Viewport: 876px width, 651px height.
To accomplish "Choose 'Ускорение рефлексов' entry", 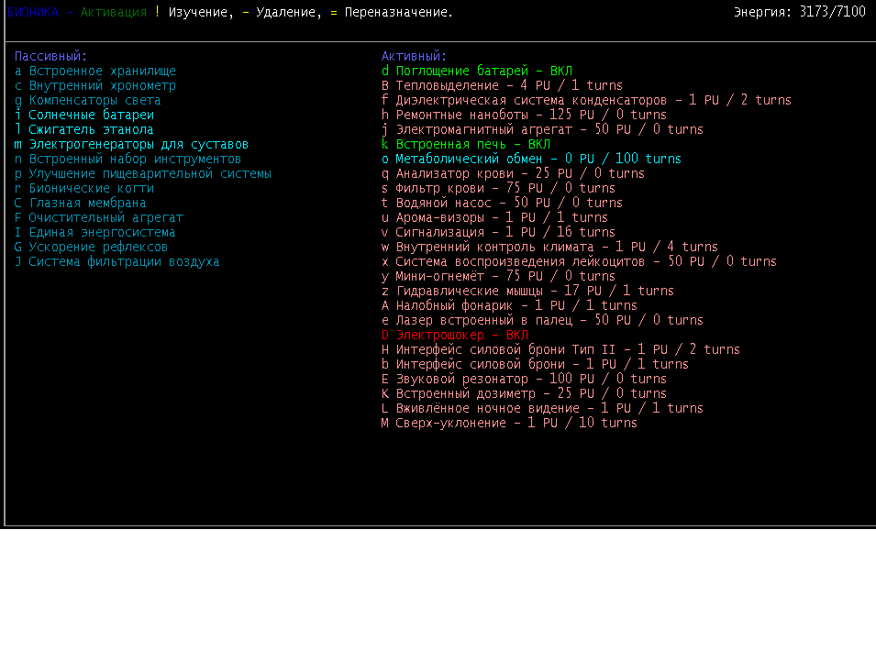I will point(91,247).
